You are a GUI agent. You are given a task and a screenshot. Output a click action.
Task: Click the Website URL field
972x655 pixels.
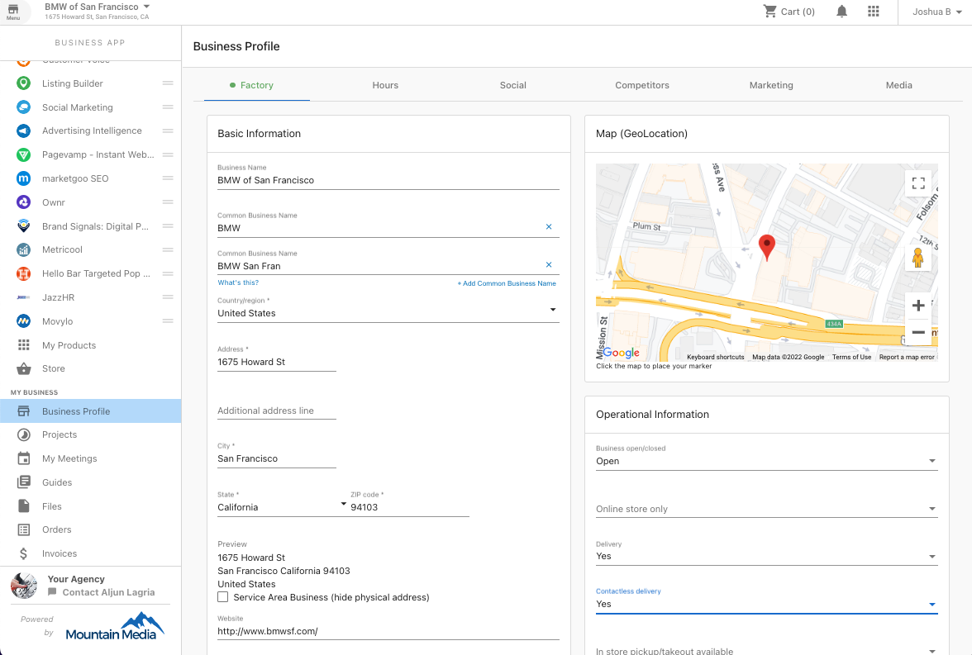388,631
